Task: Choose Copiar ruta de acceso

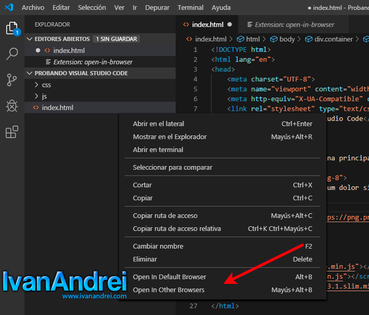Action: [222, 215]
